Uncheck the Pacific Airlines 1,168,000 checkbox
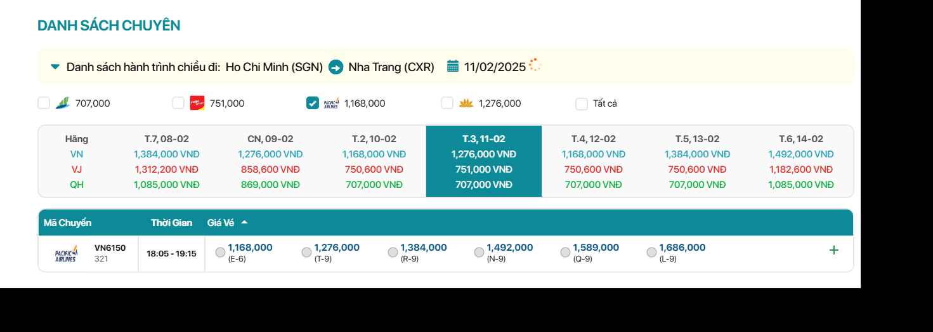 313,103
